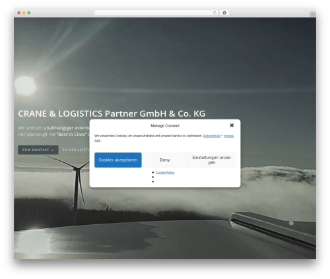Click the green maximize window button
330x279 pixels.
pyautogui.click(x=29, y=13)
